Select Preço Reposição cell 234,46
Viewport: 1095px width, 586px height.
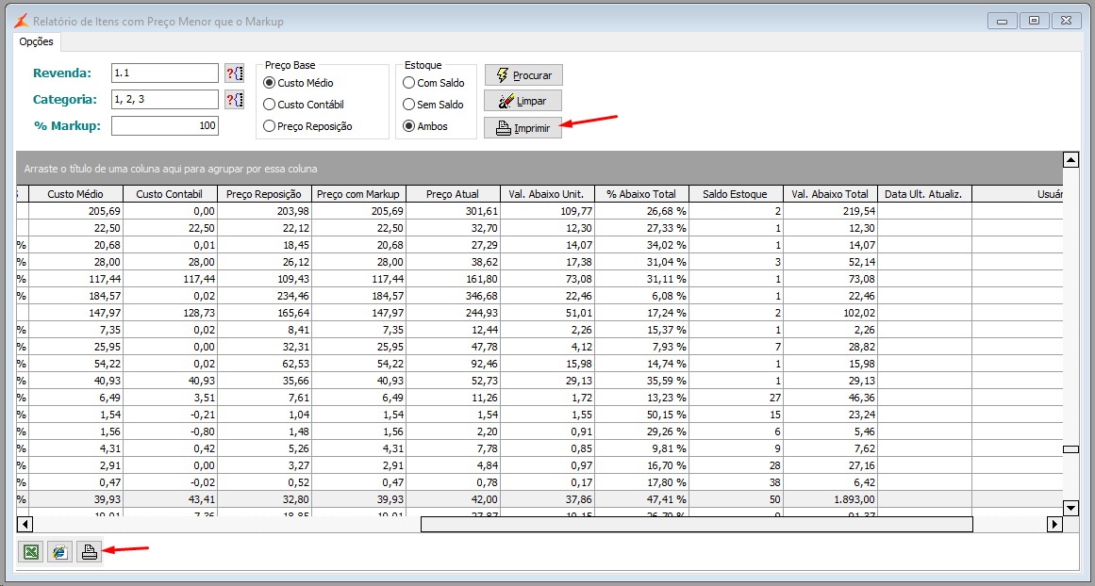(x=265, y=296)
